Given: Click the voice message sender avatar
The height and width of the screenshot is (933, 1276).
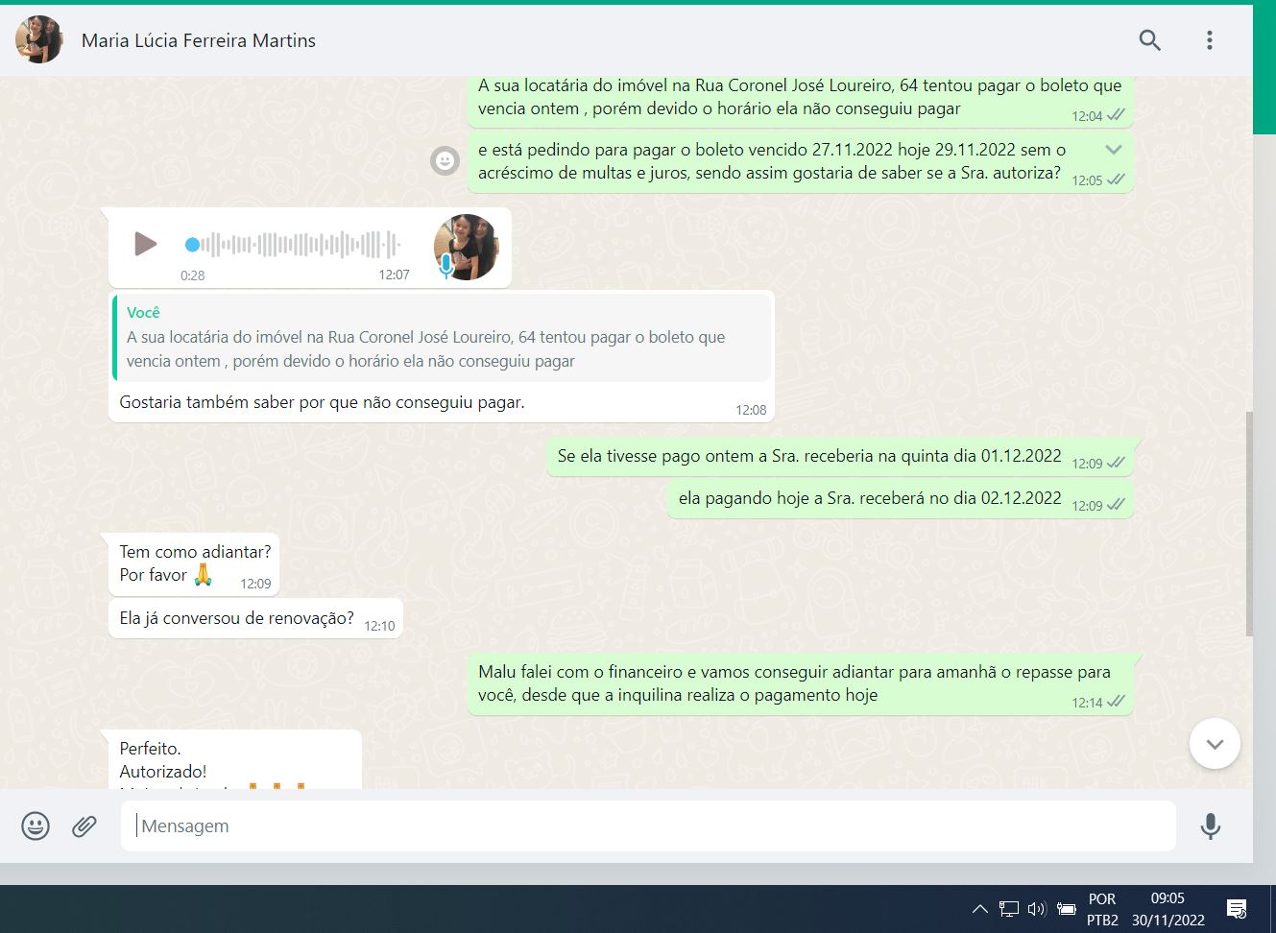Looking at the screenshot, I should [x=467, y=247].
